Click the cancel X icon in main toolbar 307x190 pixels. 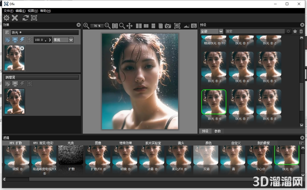pos(15,18)
